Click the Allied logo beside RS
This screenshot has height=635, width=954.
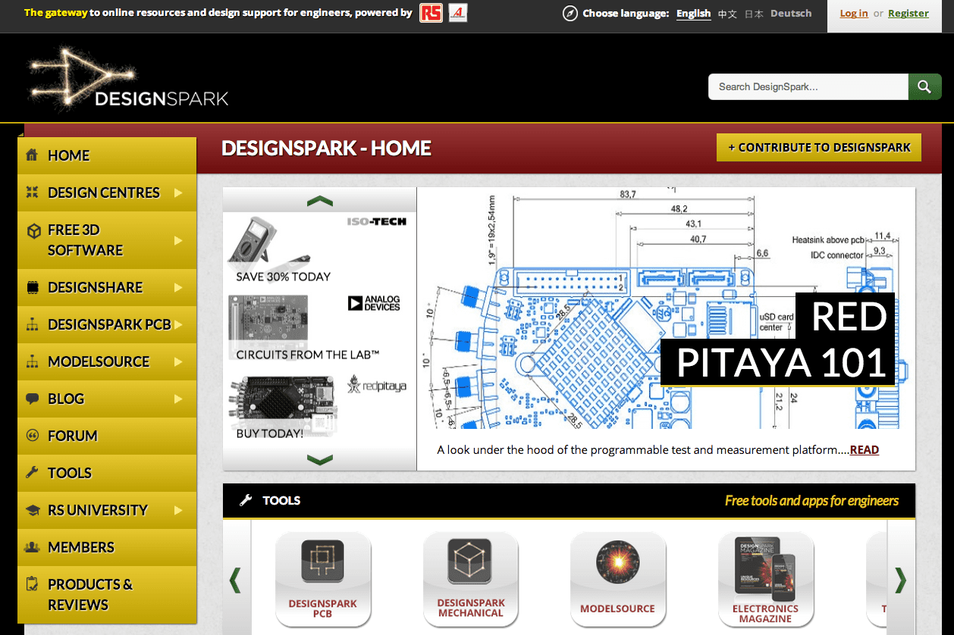(458, 13)
